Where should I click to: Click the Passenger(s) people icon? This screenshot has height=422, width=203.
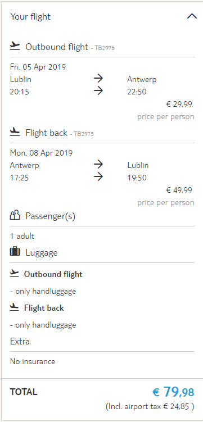(15, 215)
